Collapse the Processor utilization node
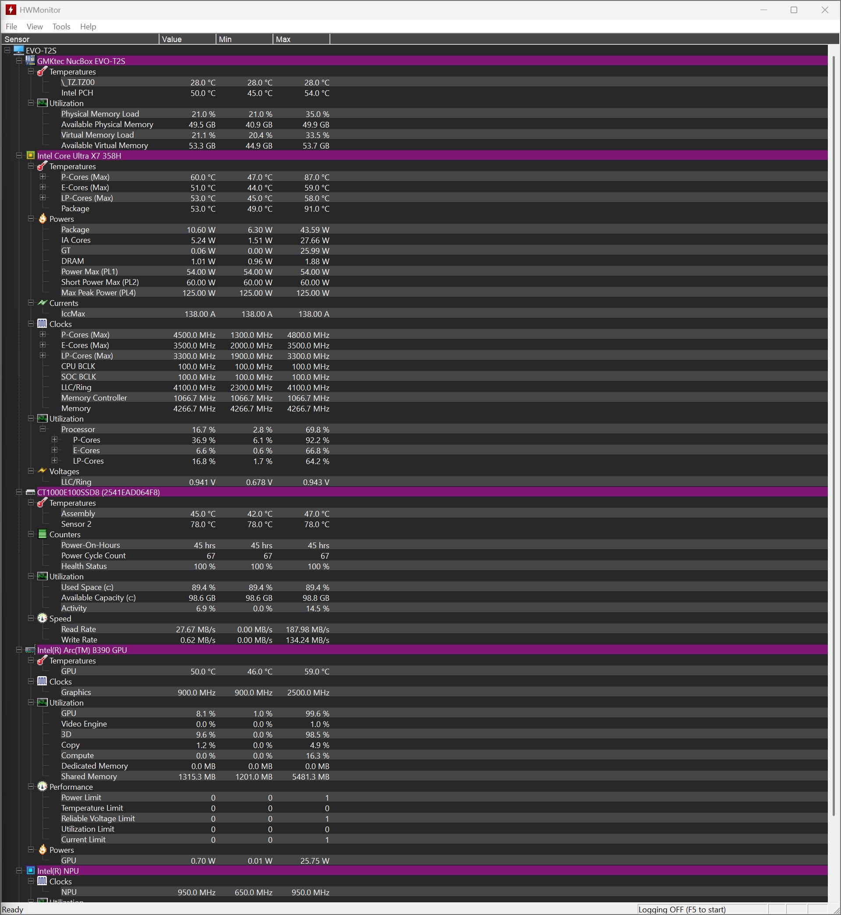The width and height of the screenshot is (841, 915). click(43, 429)
